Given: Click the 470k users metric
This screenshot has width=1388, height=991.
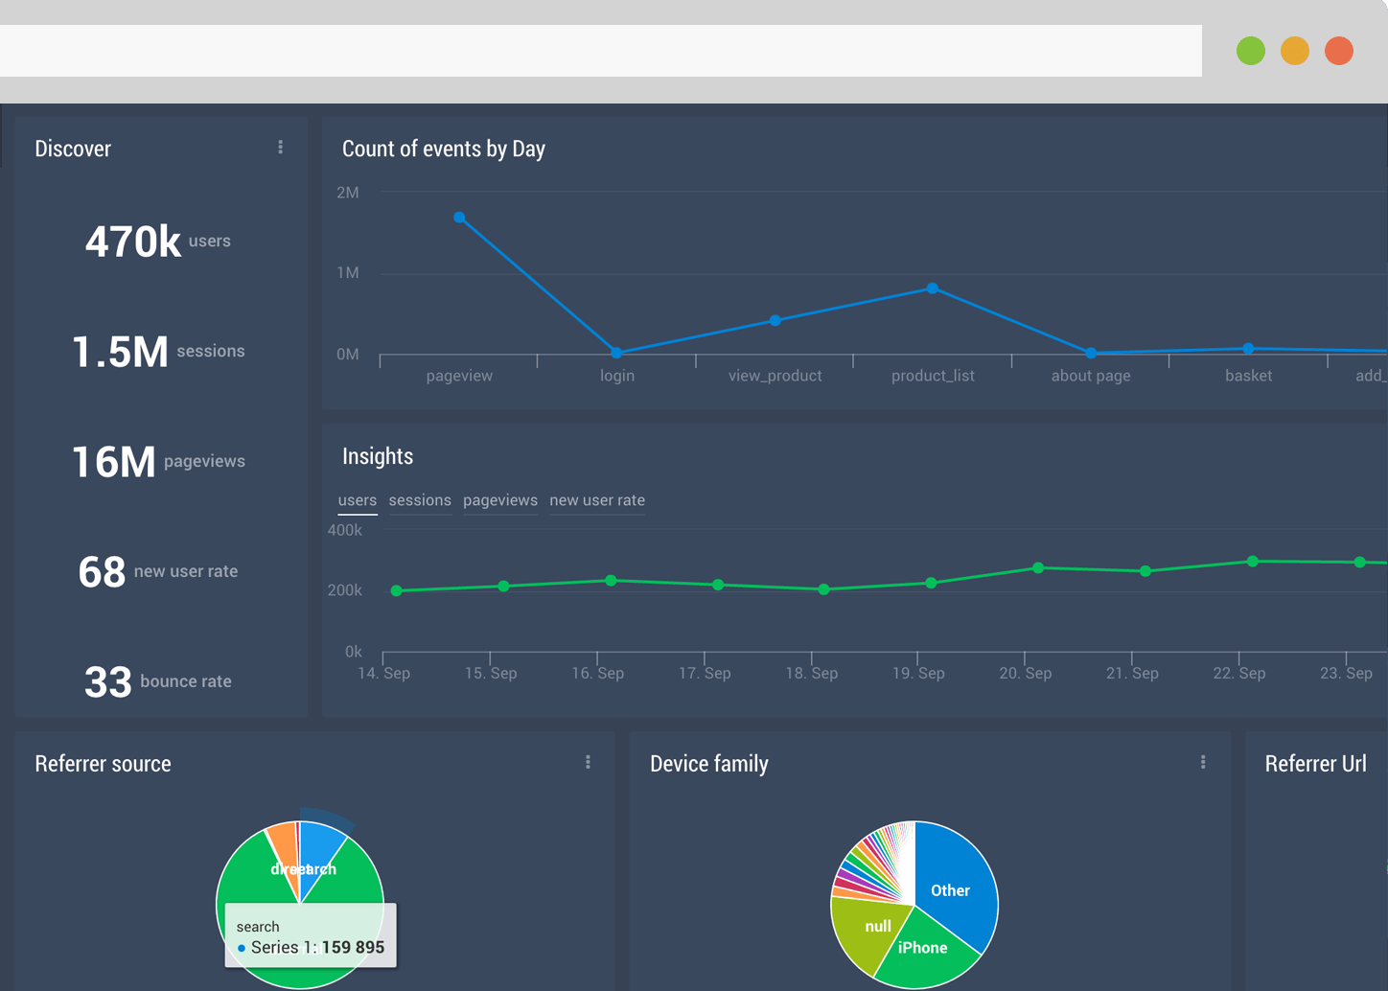Looking at the screenshot, I should [x=158, y=242].
